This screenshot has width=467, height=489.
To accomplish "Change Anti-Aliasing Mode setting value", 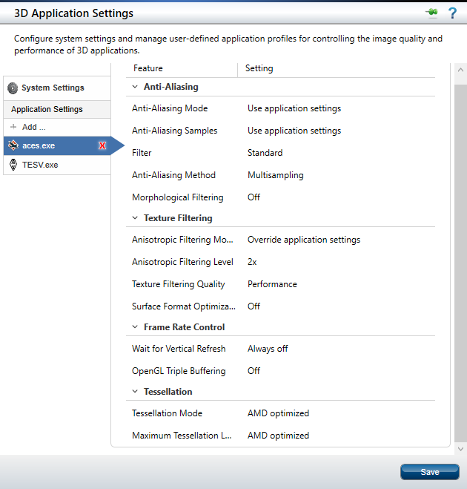I will point(294,108).
